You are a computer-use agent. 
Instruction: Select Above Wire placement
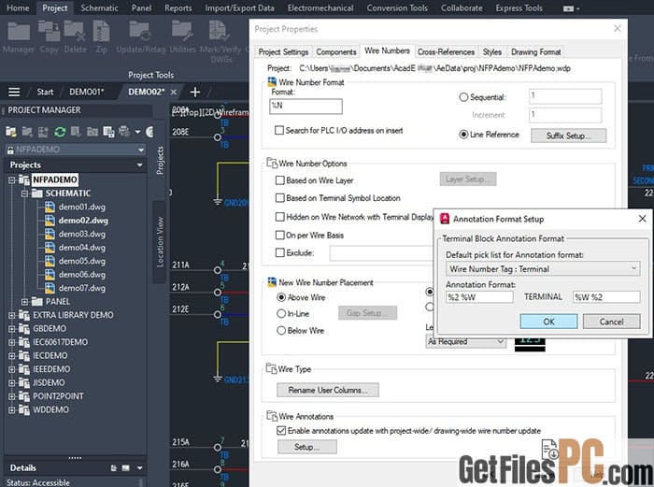(x=281, y=297)
